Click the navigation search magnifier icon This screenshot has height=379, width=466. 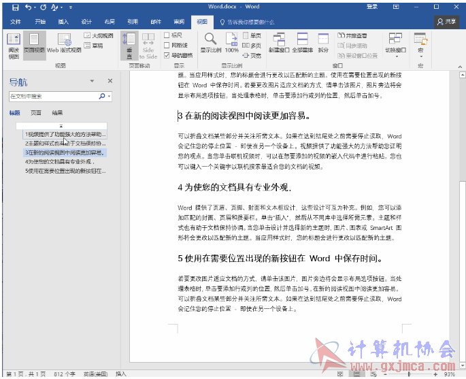(x=102, y=96)
